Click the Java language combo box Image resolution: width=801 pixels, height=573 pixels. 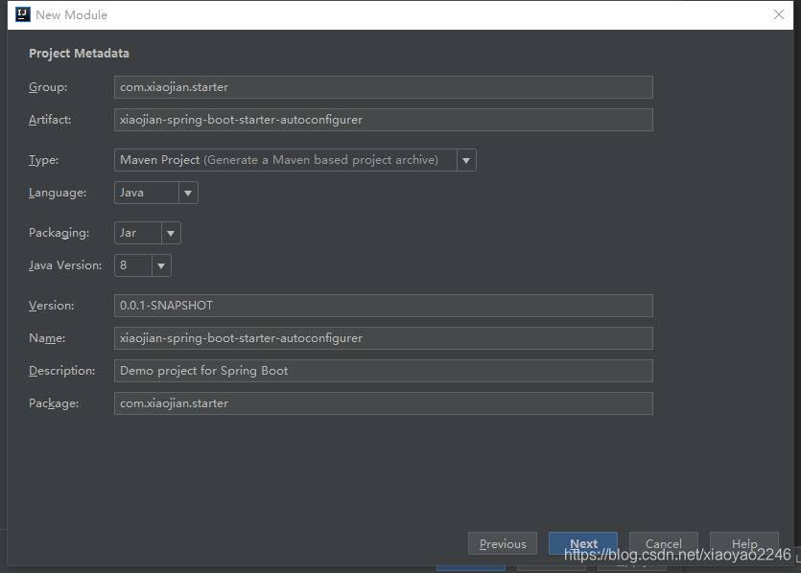(x=155, y=193)
